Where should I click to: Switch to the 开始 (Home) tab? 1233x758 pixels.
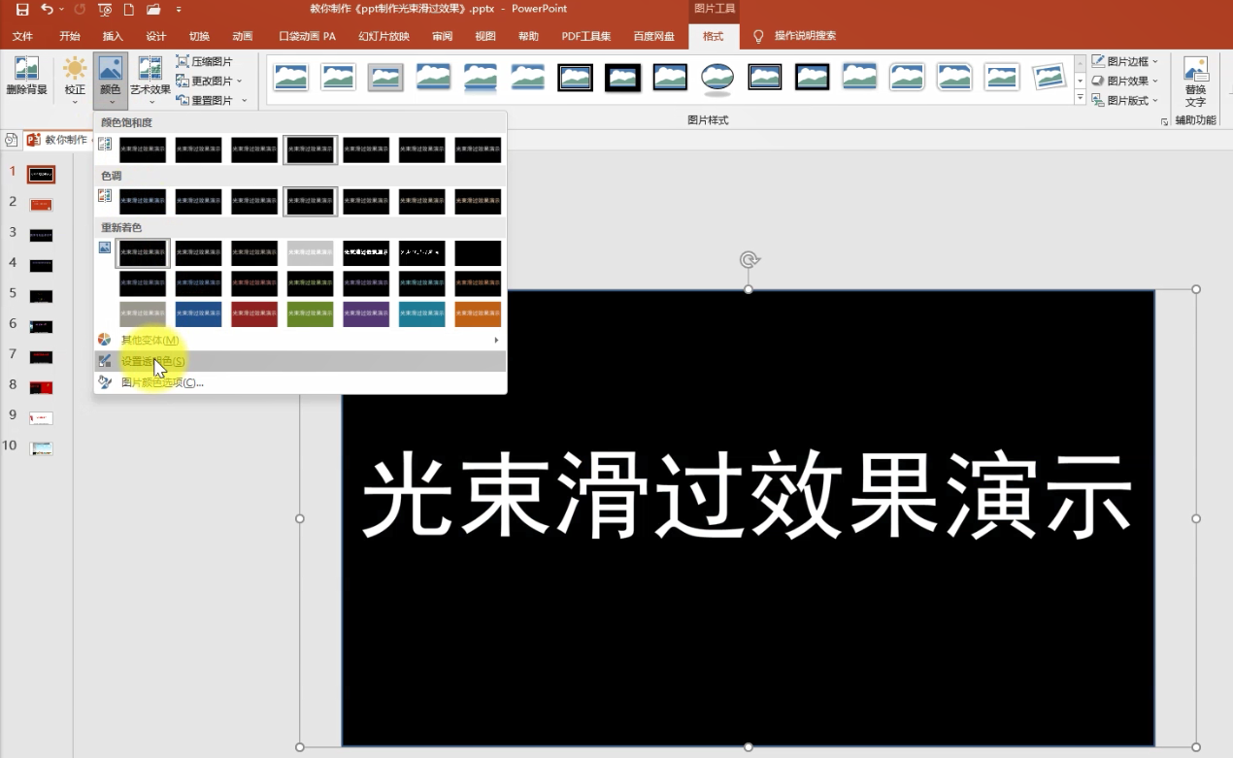click(x=70, y=36)
